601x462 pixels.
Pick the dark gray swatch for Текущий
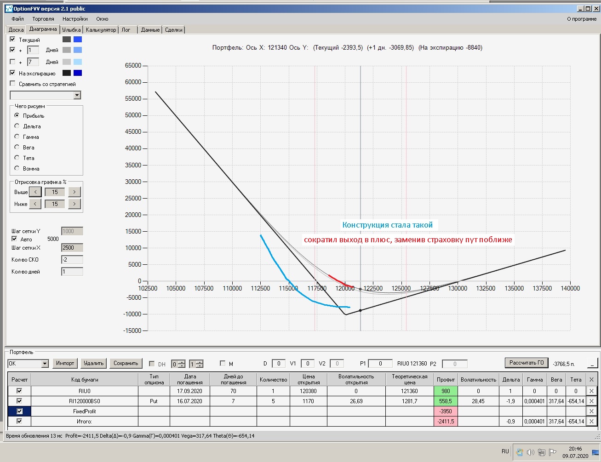[67, 40]
